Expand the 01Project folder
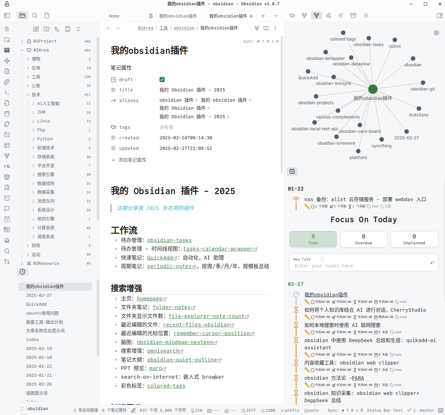Screen dimensions: 445x415 [22, 41]
